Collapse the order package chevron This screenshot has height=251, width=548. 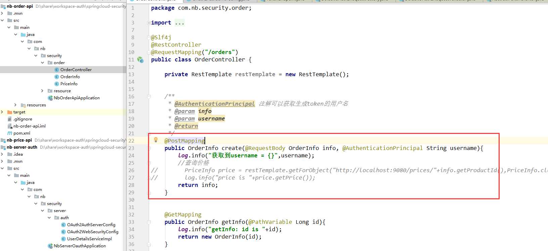pos(42,63)
